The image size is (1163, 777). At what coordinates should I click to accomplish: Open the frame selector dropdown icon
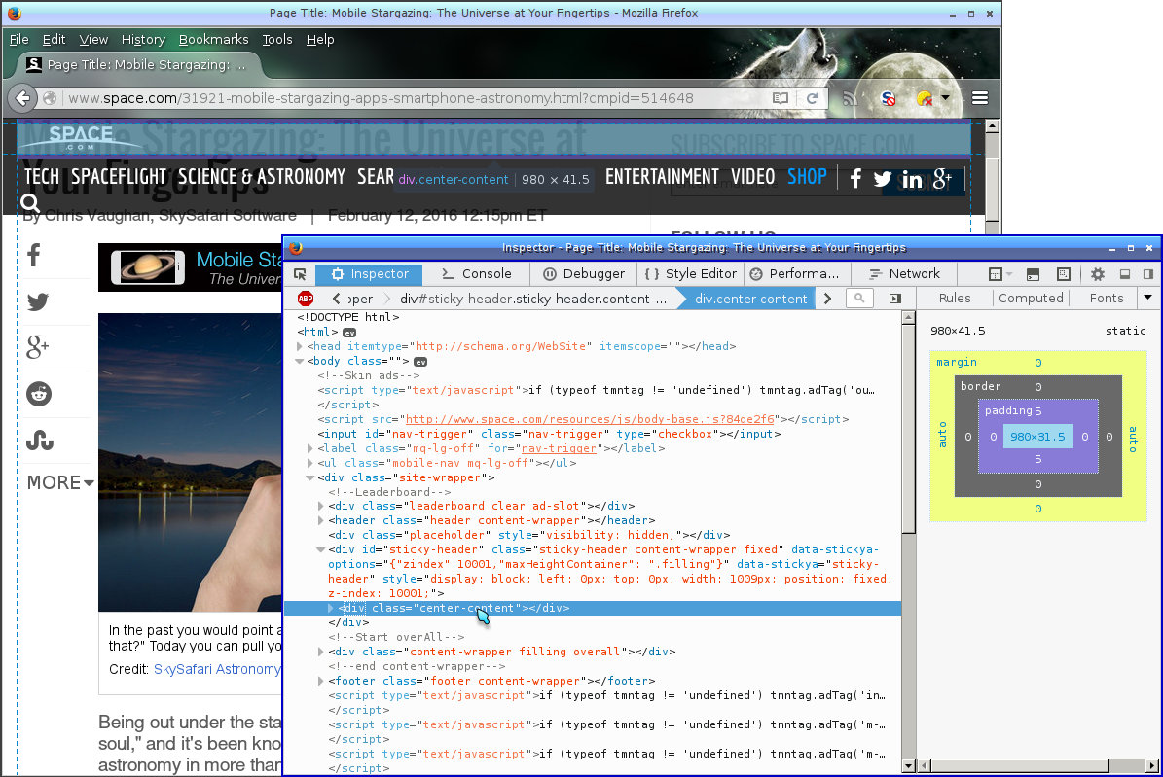point(999,274)
